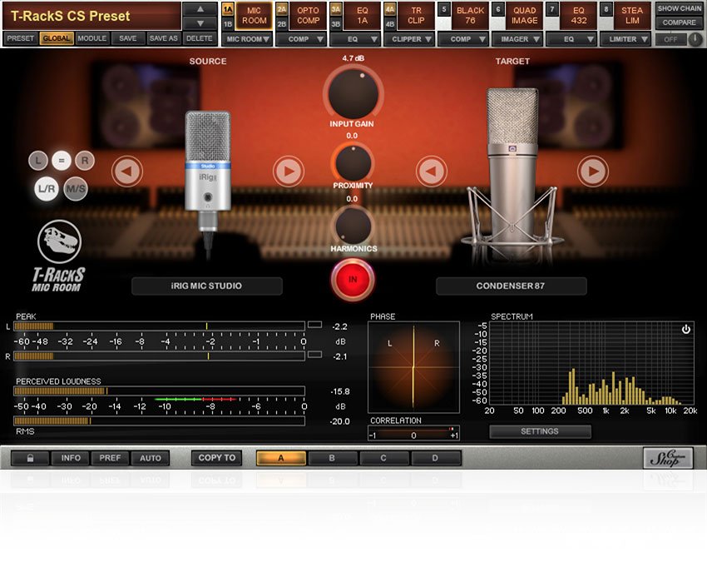Select slot 1A
707x582 pixels.
228,9
